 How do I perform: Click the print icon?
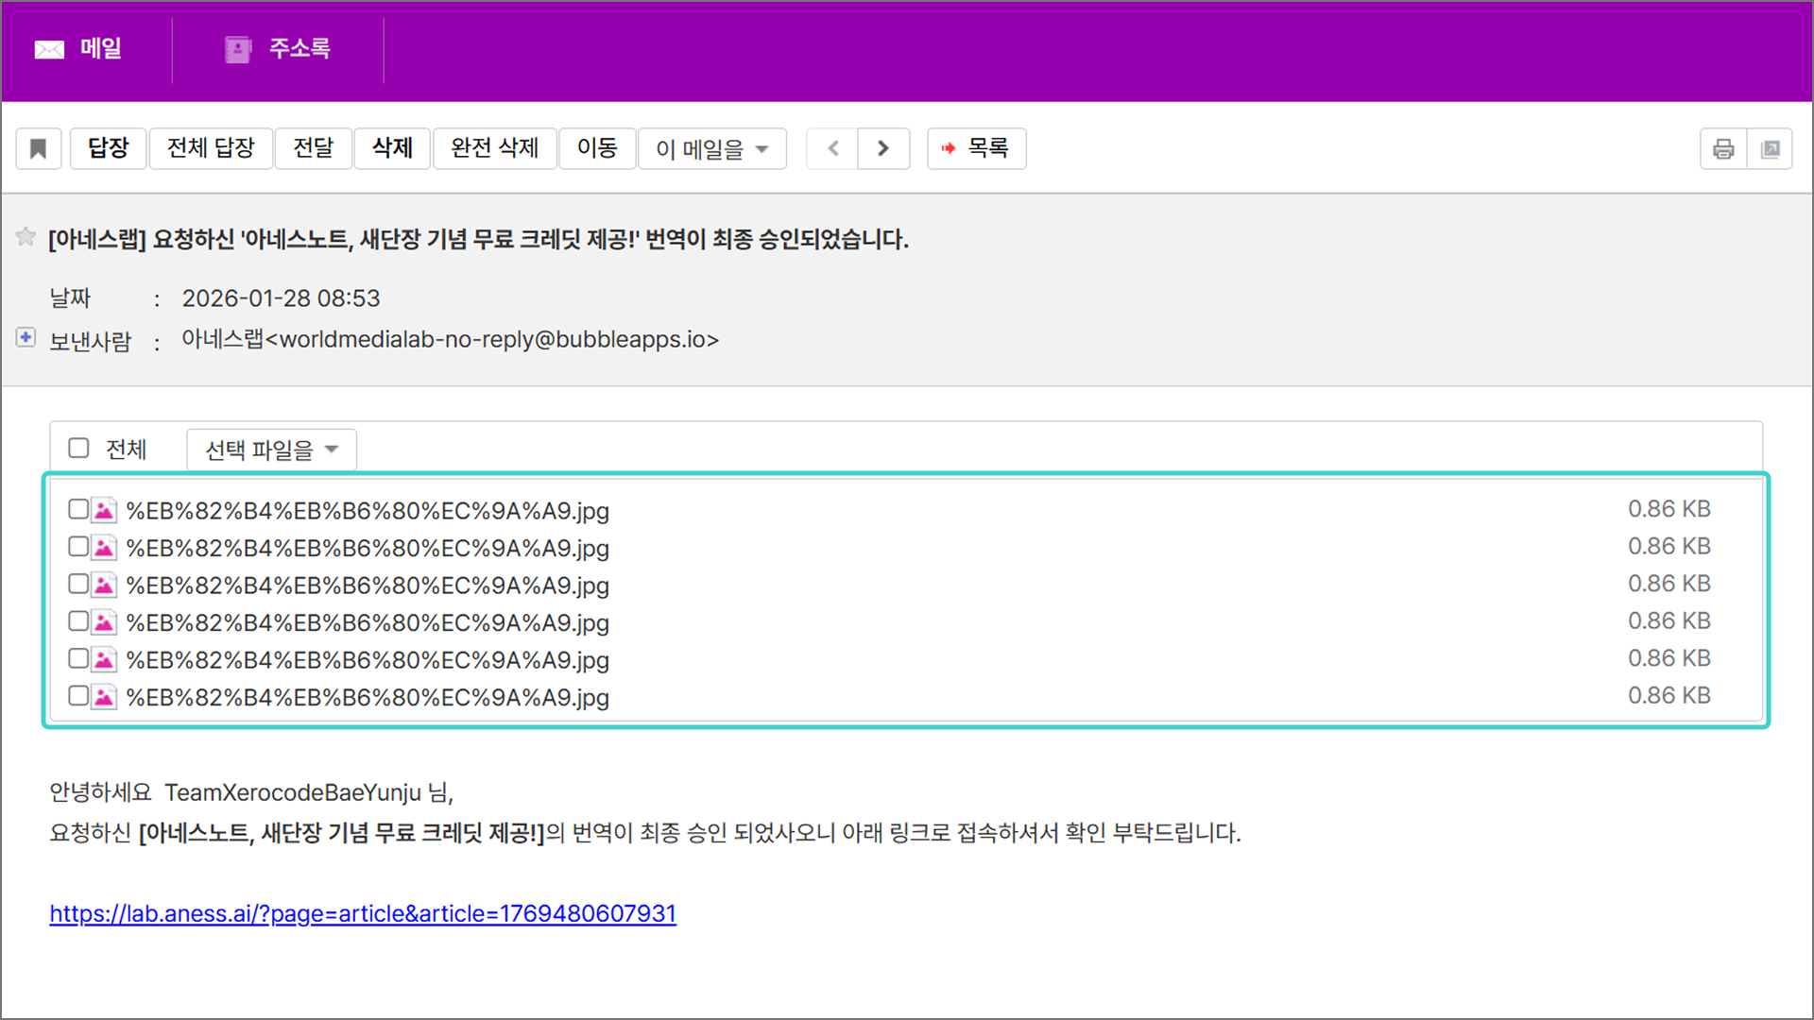(x=1723, y=148)
